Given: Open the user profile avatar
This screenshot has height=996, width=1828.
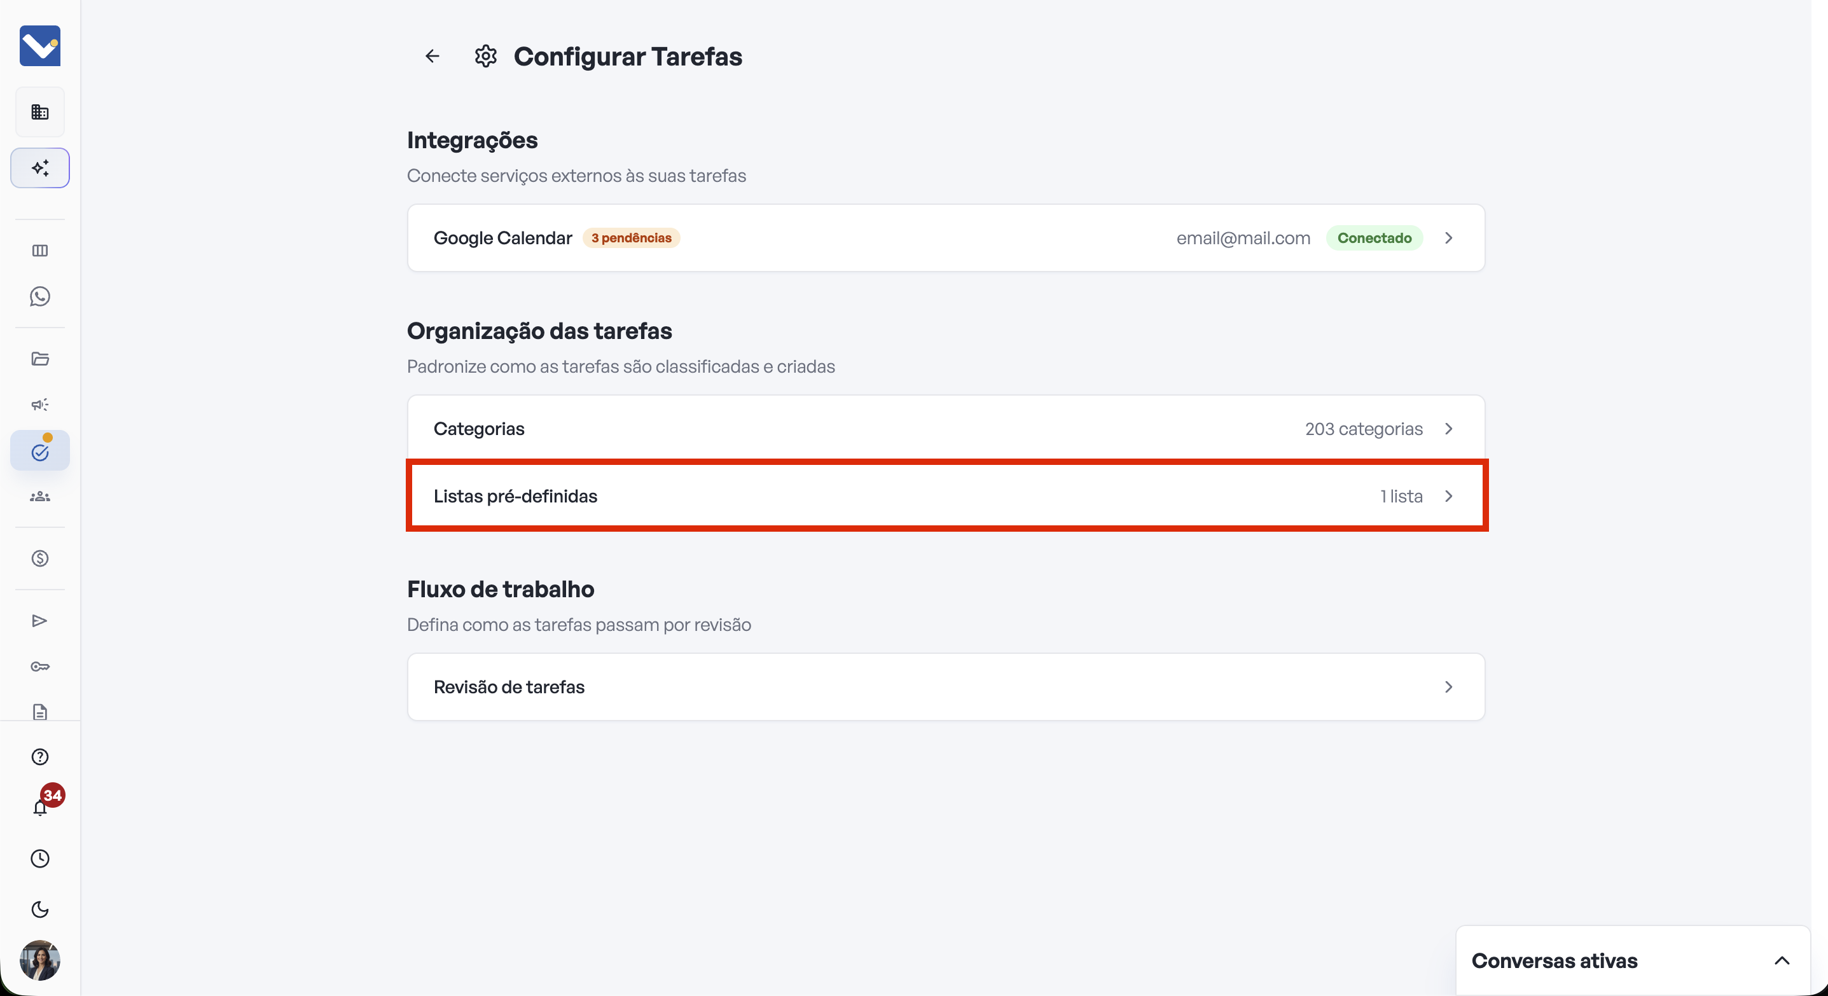Looking at the screenshot, I should point(39,960).
